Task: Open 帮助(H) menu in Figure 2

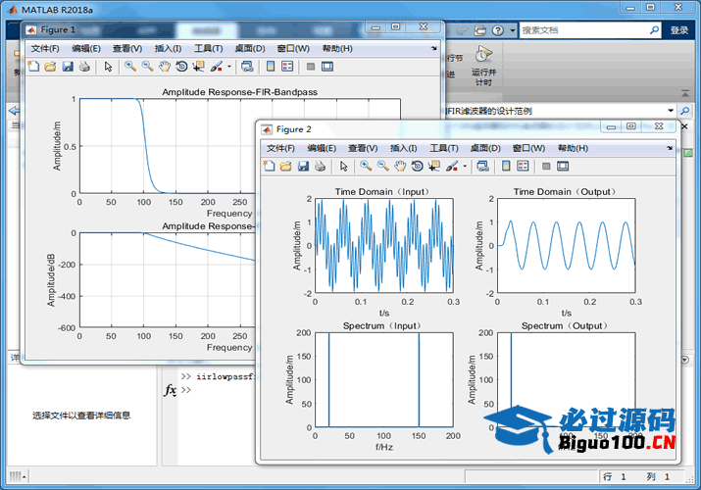Action: (574, 148)
